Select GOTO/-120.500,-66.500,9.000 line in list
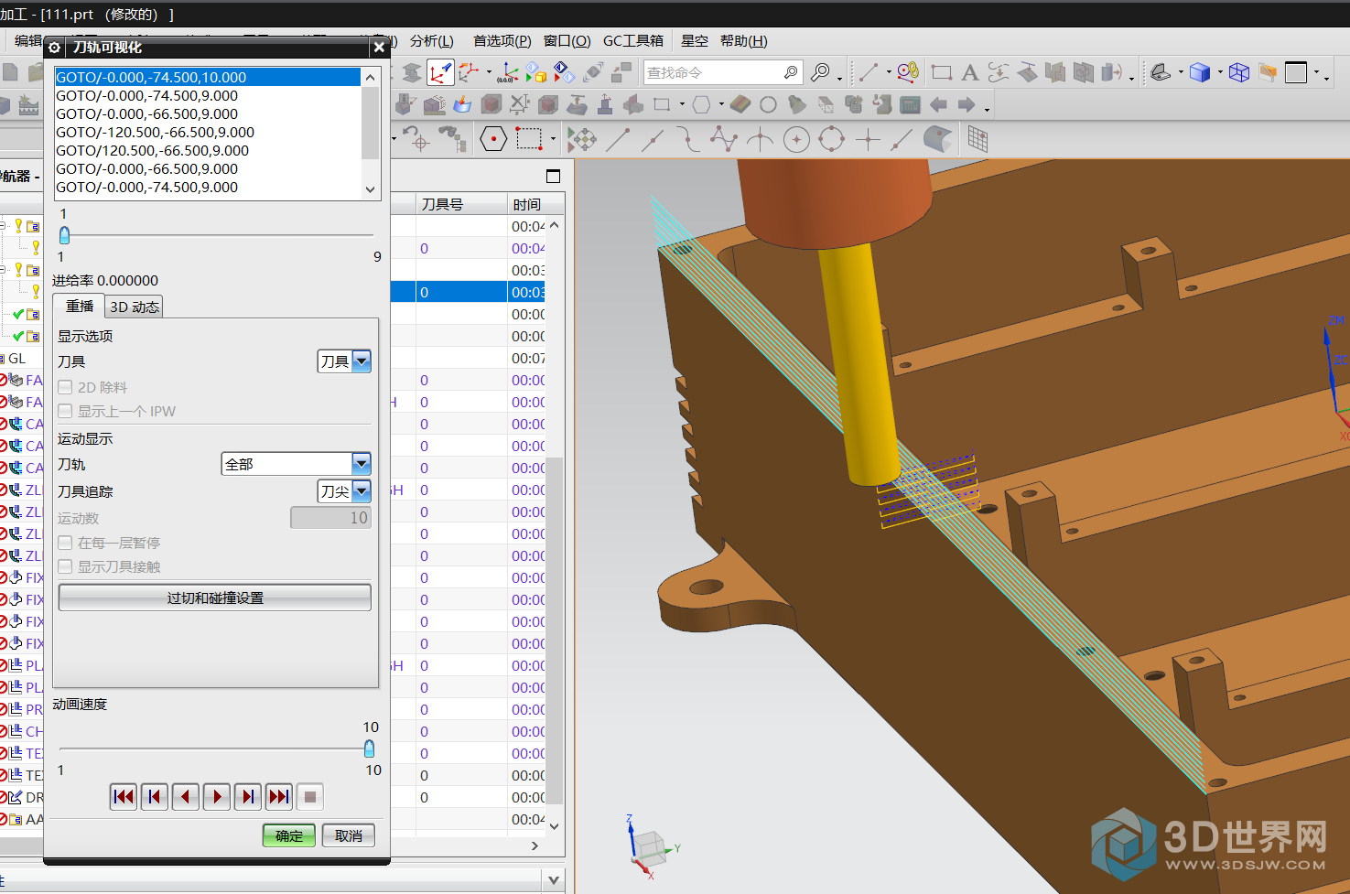The image size is (1350, 894). coord(208,132)
